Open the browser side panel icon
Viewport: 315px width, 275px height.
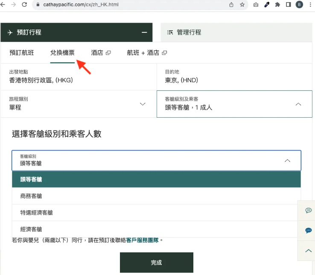click(x=289, y=5)
